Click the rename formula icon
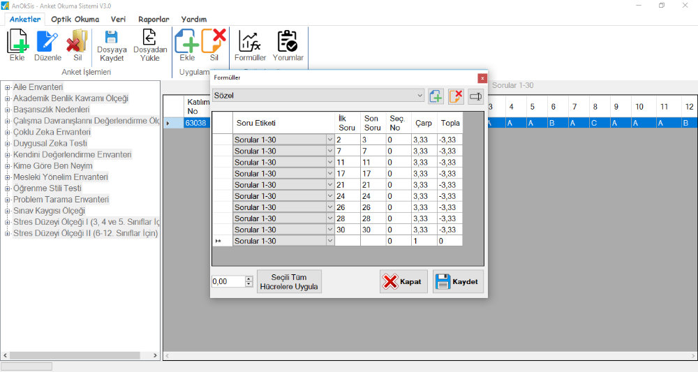Screen dimensions: 698x372 pos(475,96)
